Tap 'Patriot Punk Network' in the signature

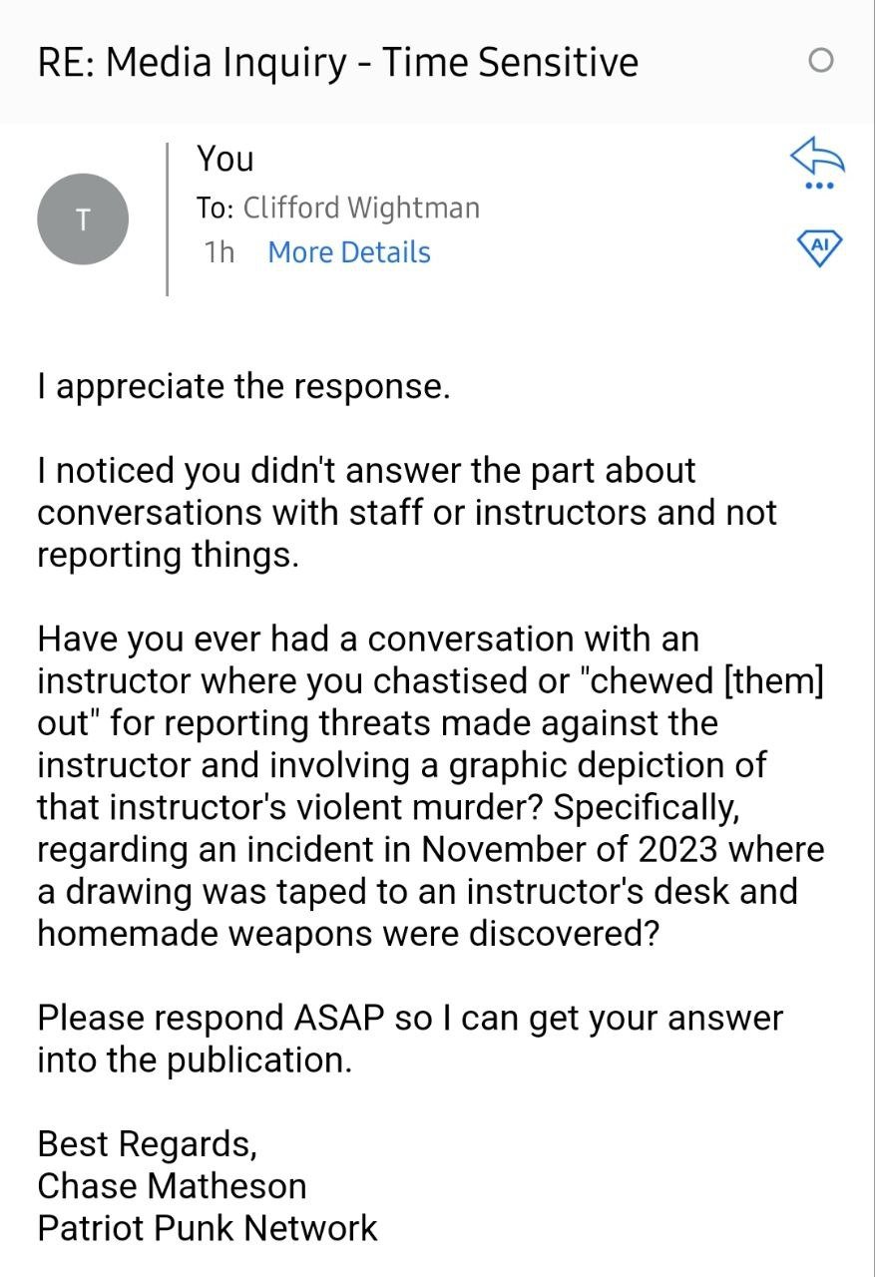(x=208, y=1228)
